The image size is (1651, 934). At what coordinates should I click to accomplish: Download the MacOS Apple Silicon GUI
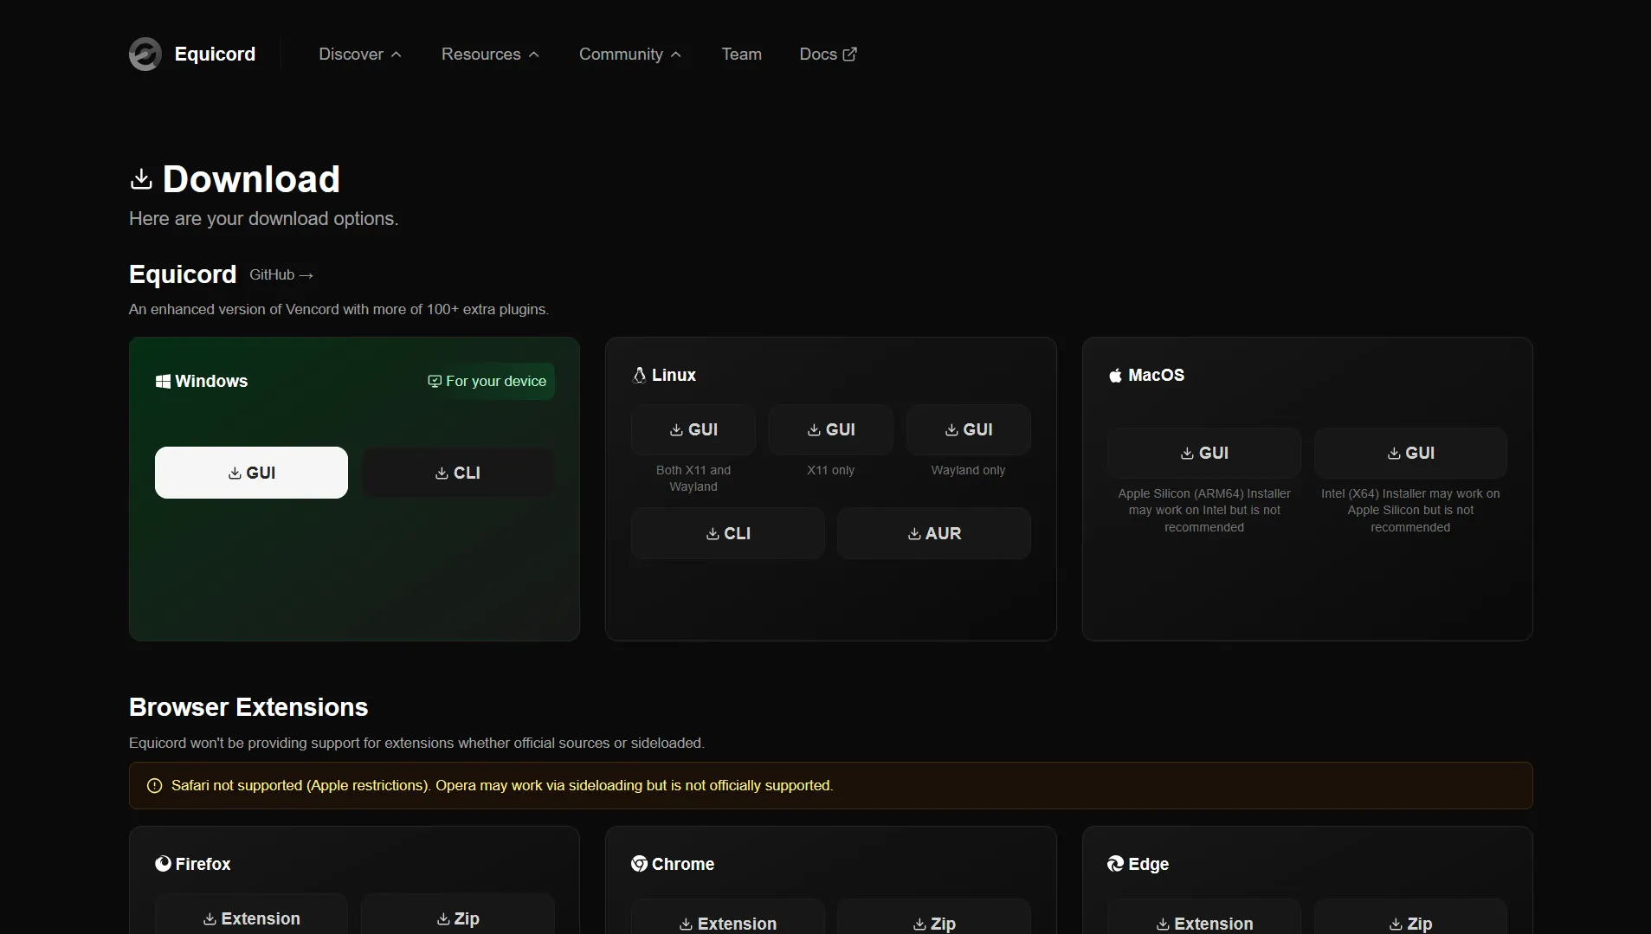click(x=1204, y=453)
